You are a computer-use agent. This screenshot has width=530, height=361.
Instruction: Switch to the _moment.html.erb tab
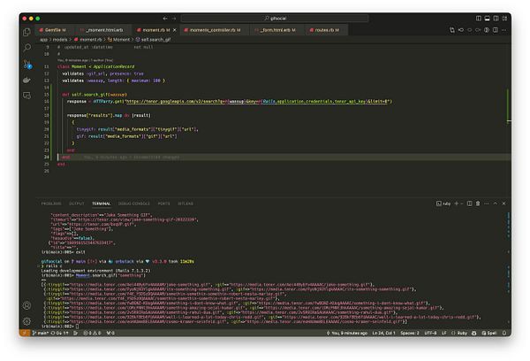coord(102,30)
